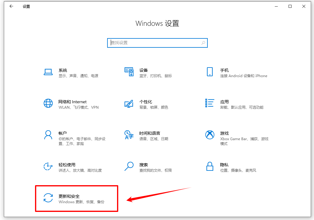The width and height of the screenshot is (314, 220).
Task: Click description Xbox Game Bar、捕获、游戏模式
Action: point(244,141)
